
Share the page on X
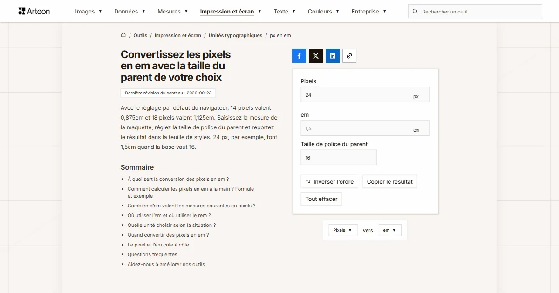click(316, 56)
